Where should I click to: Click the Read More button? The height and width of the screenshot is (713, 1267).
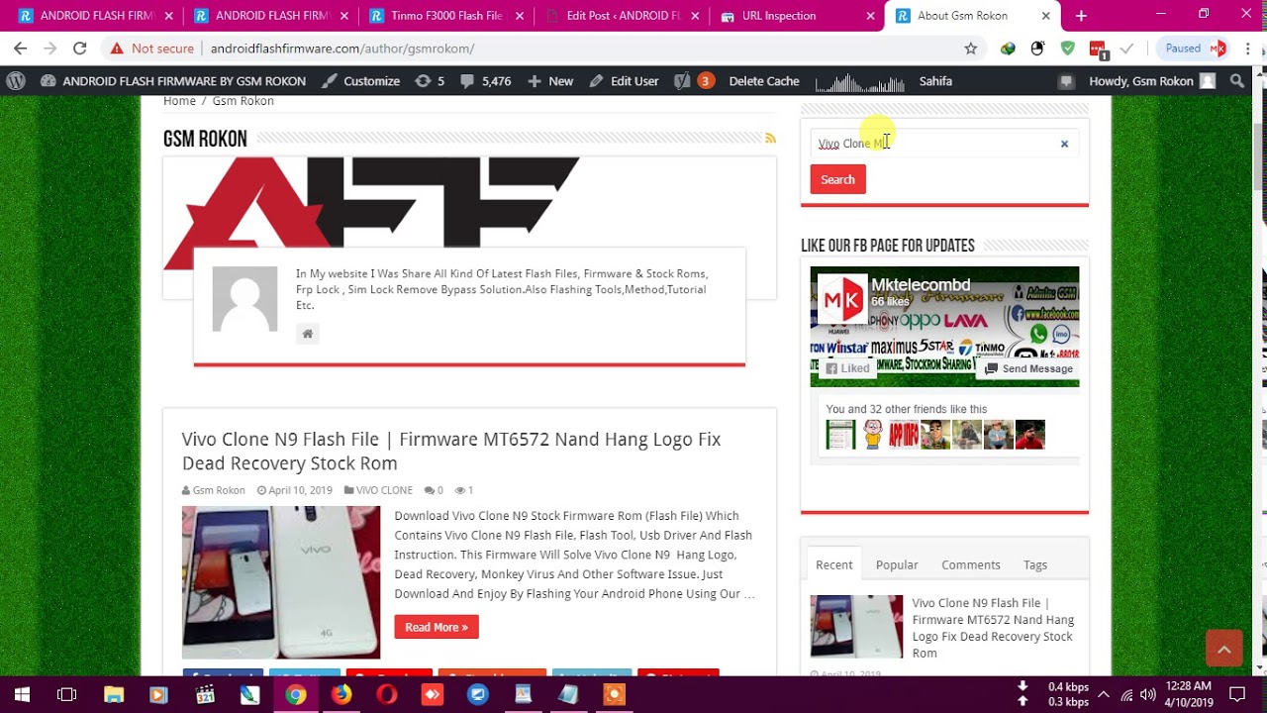click(437, 627)
